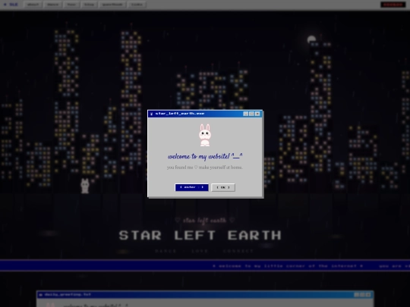
Task: Open the links page in top navigation
Action: pos(137,5)
